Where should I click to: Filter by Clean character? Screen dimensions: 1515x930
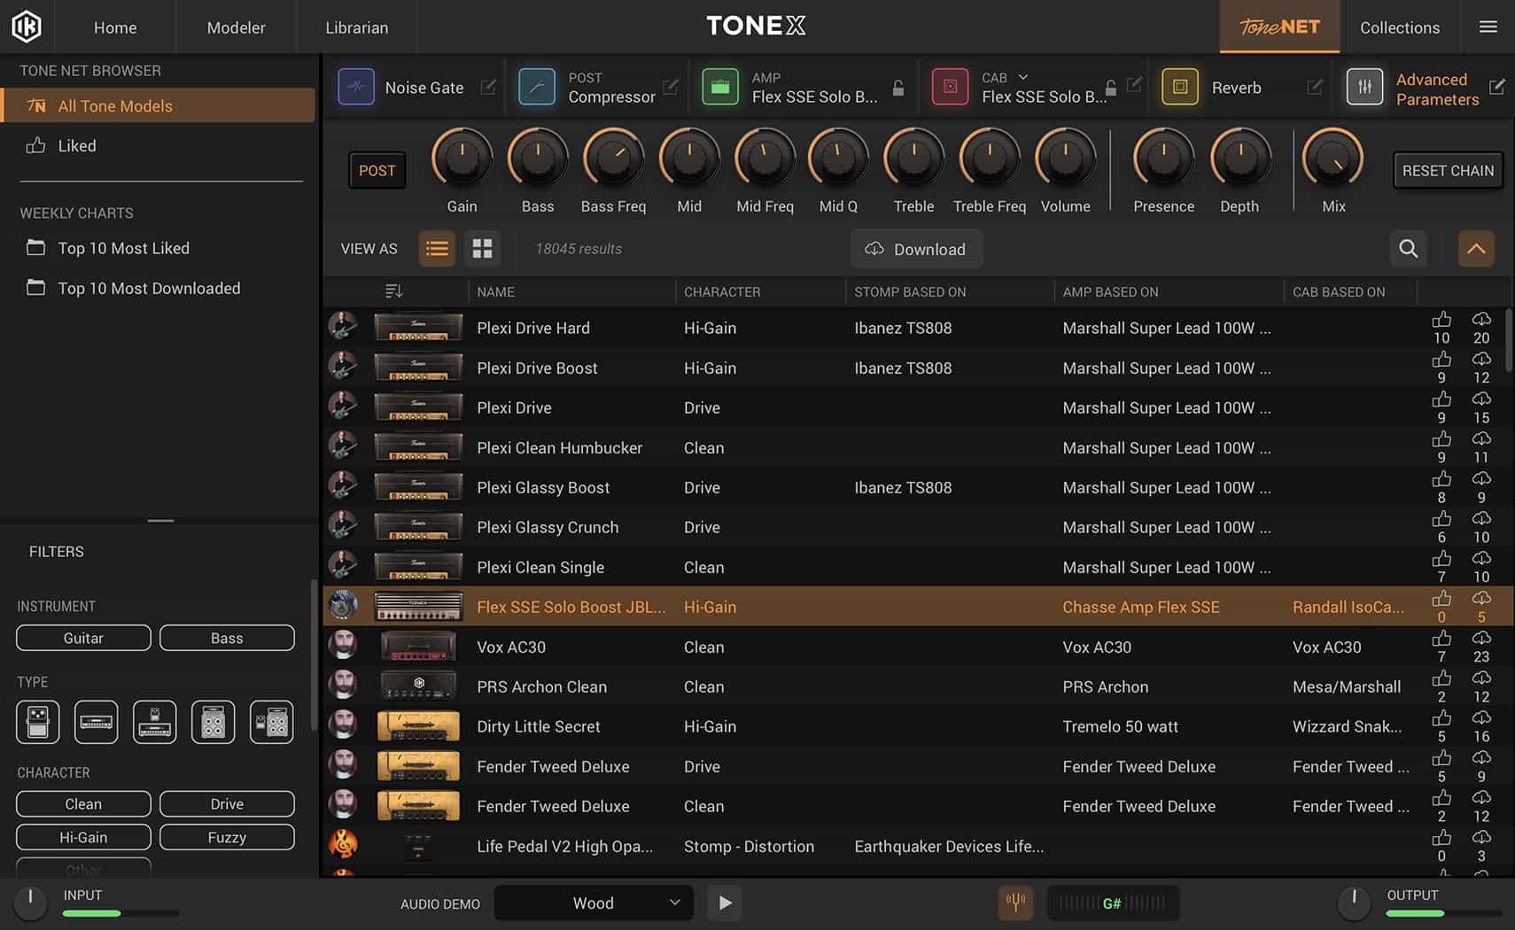[83, 803]
